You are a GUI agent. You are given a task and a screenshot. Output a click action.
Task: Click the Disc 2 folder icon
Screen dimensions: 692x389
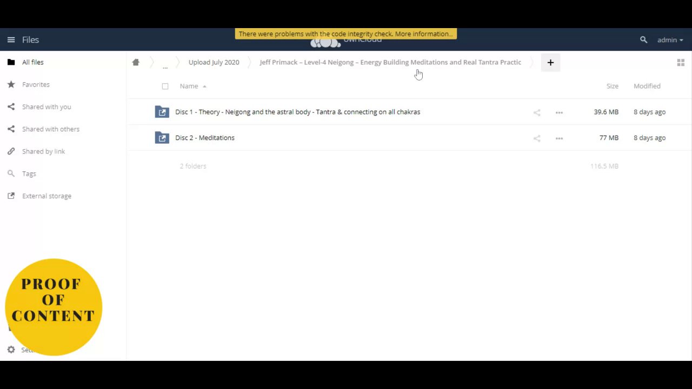pos(162,138)
